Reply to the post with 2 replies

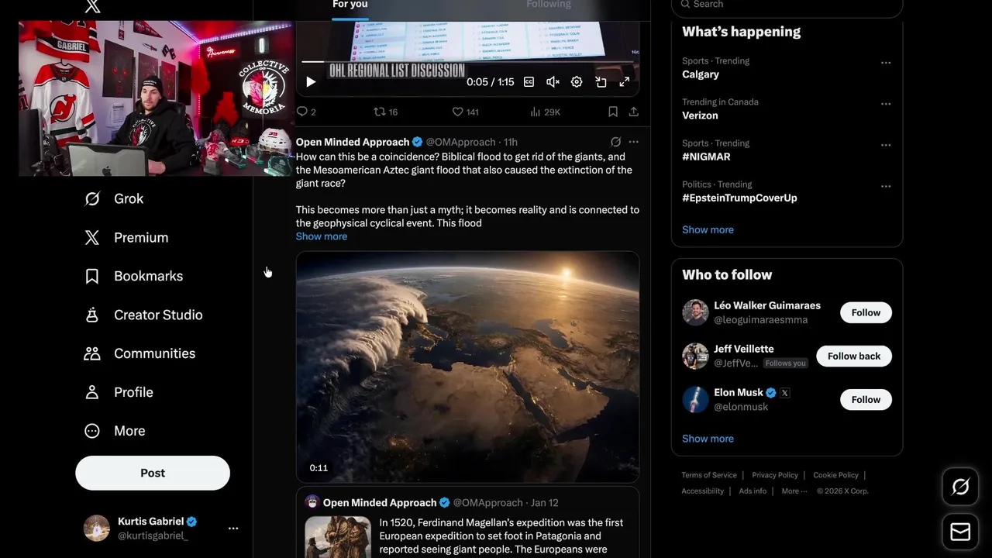click(307, 112)
